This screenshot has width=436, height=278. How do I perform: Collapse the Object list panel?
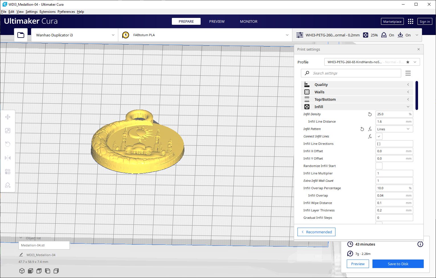pos(21,238)
